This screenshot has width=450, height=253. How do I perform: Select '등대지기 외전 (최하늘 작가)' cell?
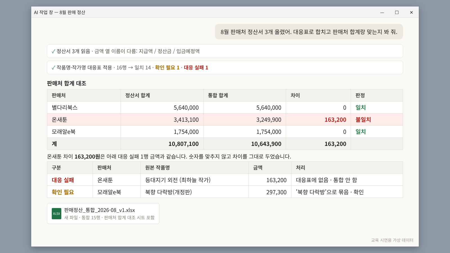pyautogui.click(x=195, y=180)
